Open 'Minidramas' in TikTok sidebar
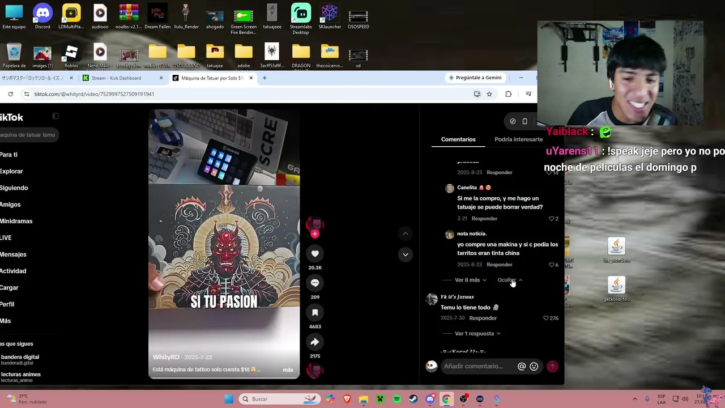This screenshot has height=408, width=725. [16, 221]
